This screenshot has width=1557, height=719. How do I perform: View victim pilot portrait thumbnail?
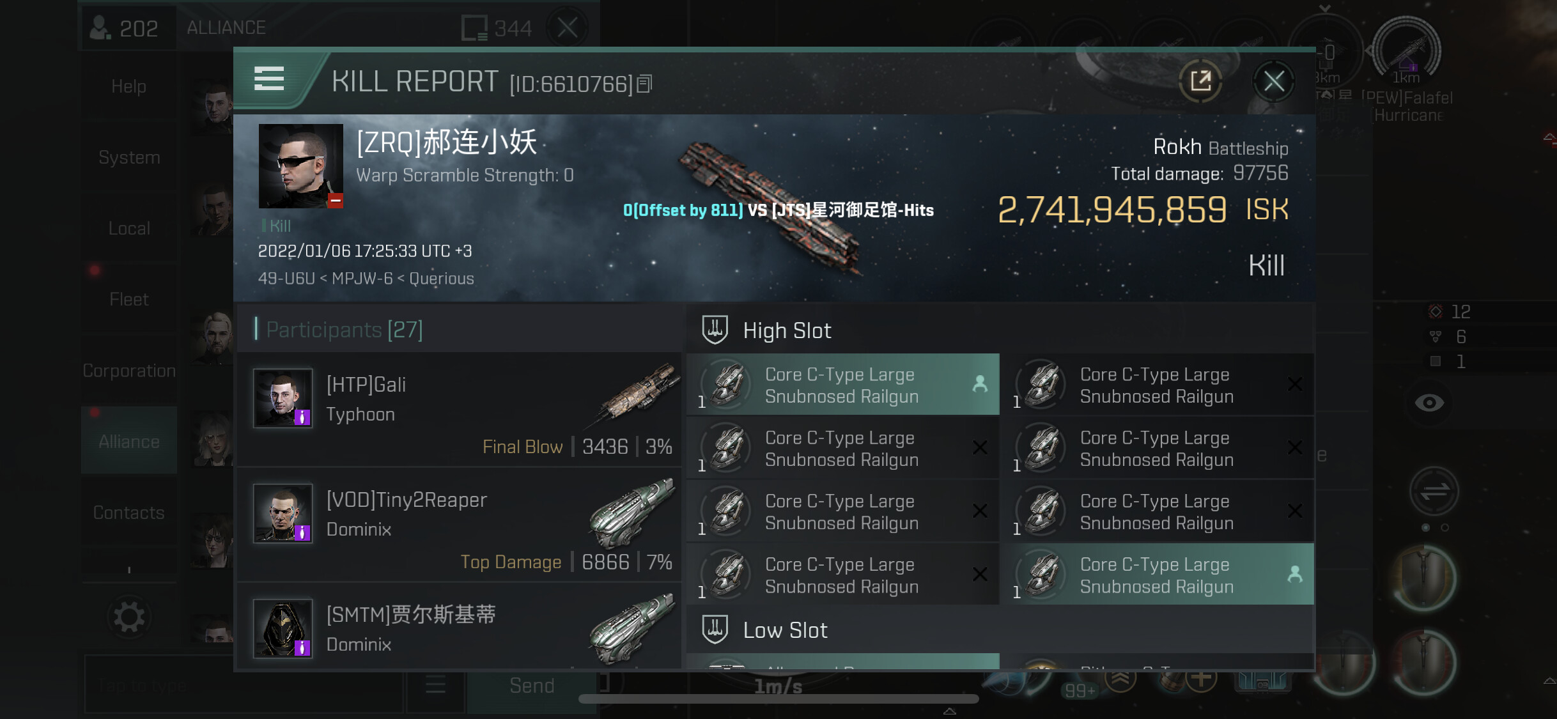click(x=300, y=166)
